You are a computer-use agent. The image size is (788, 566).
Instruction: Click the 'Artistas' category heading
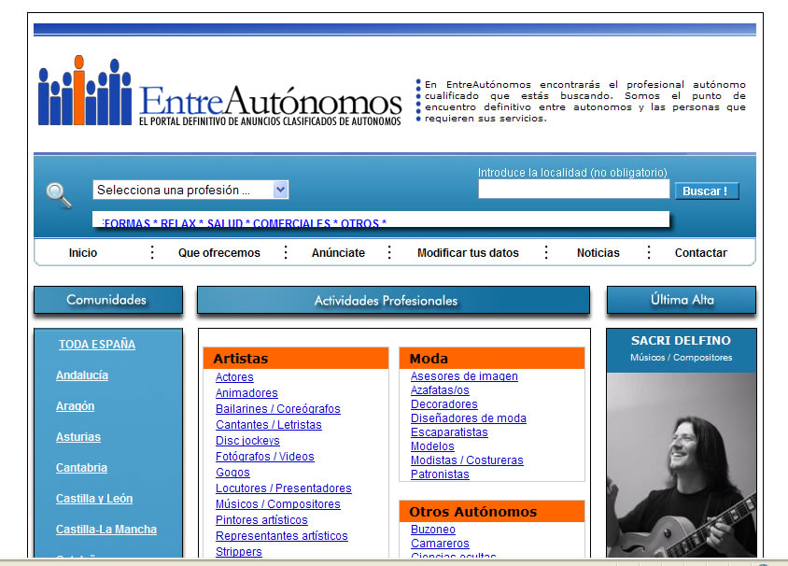point(295,359)
